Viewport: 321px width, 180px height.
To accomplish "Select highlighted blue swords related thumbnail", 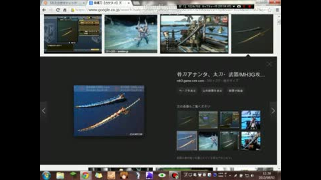I will point(187,141).
